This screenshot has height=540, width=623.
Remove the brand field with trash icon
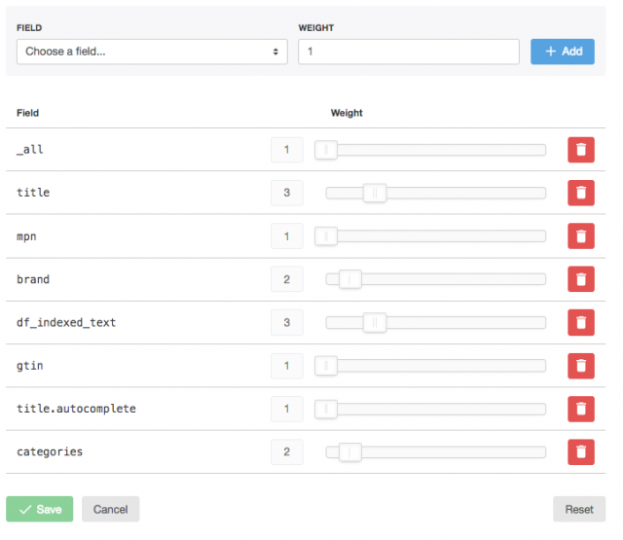(581, 278)
